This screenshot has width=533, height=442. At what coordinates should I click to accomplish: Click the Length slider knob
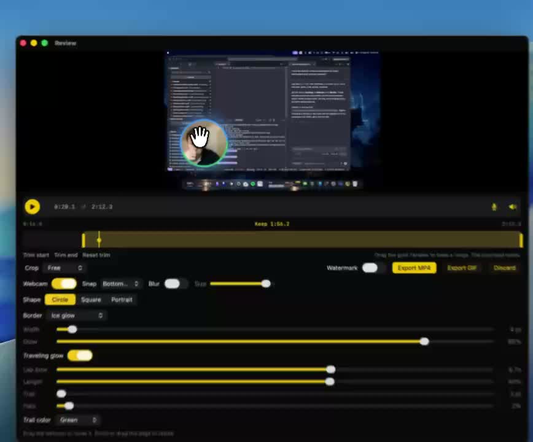(329, 382)
